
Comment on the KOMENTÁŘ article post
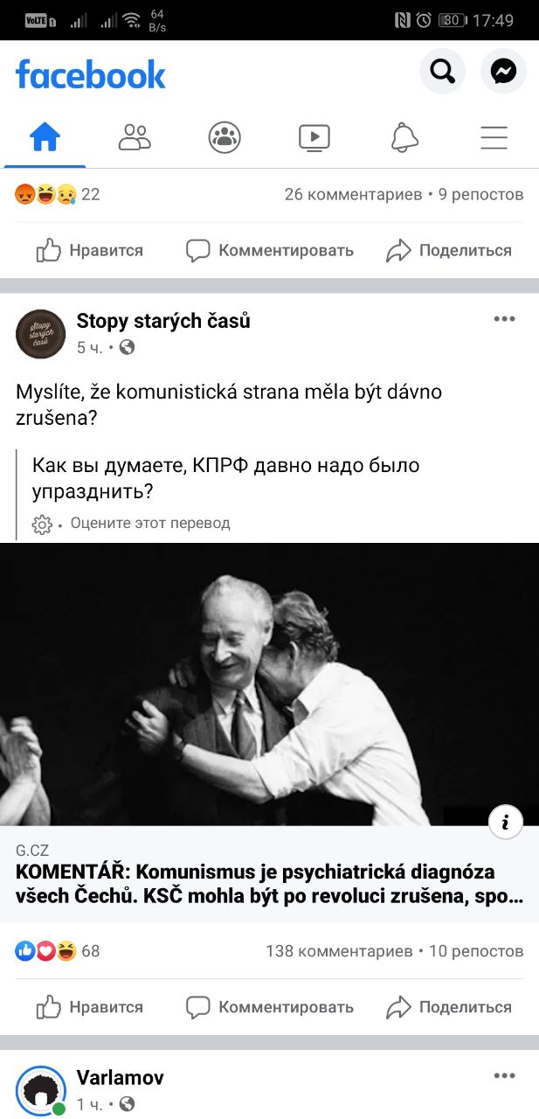270,1007
